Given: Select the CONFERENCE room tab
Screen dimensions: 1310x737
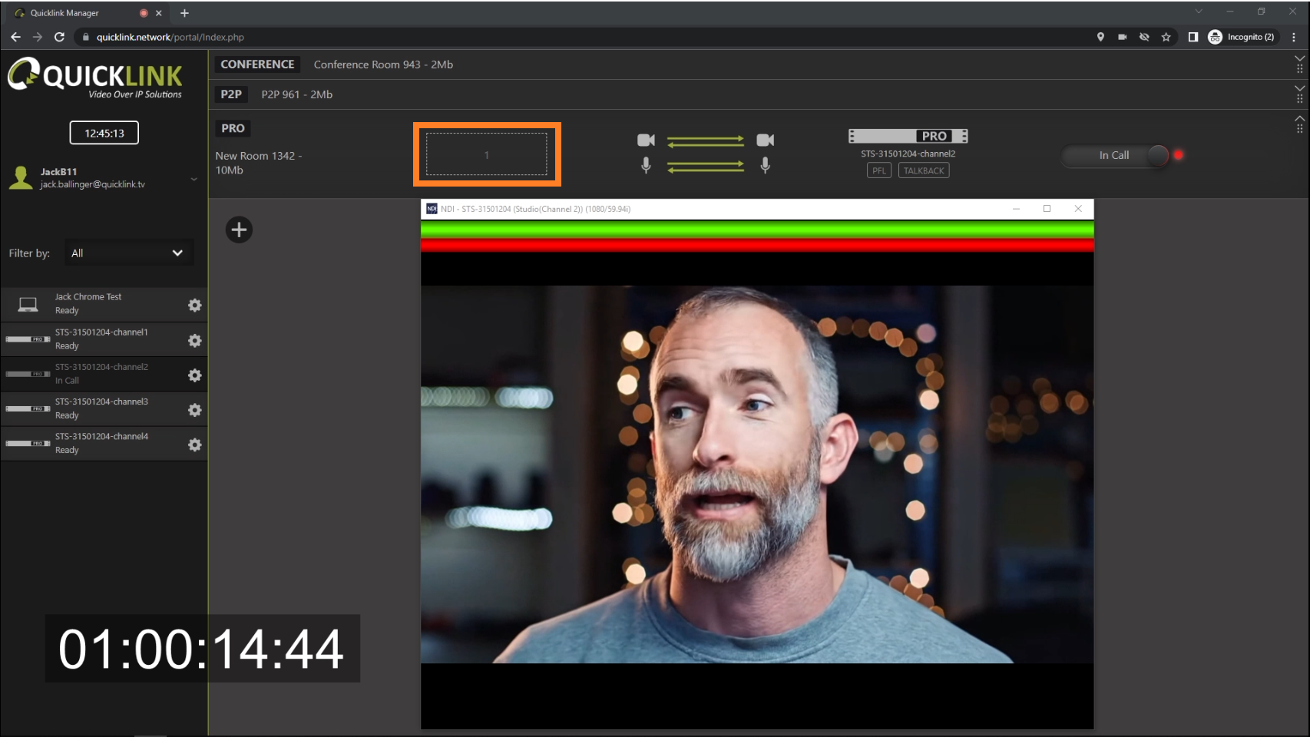Looking at the screenshot, I should 257,64.
